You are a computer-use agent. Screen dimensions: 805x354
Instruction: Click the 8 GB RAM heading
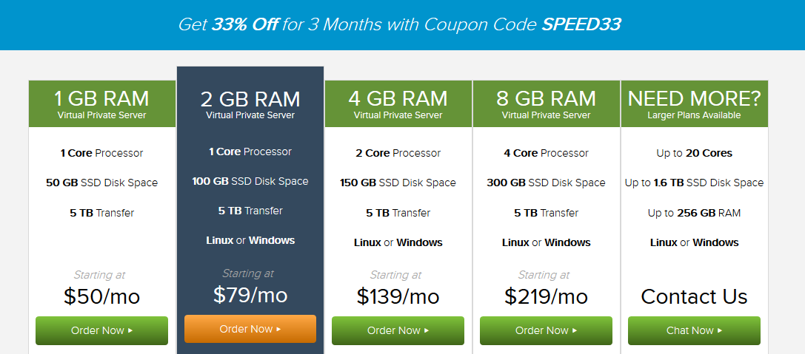point(546,98)
